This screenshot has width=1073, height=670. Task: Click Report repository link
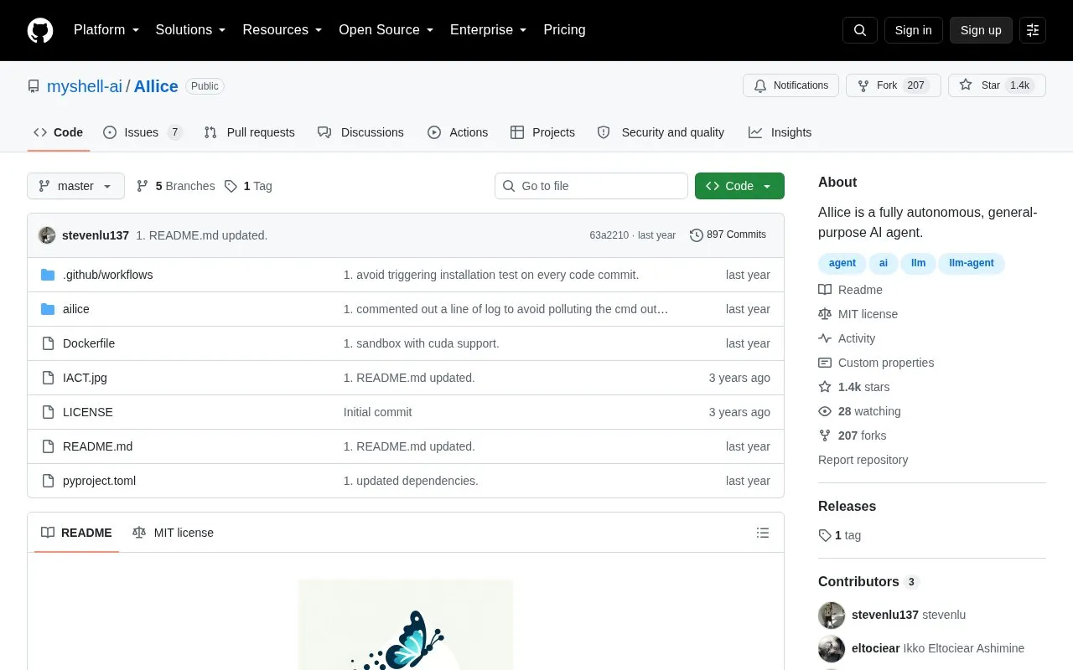pos(863,460)
